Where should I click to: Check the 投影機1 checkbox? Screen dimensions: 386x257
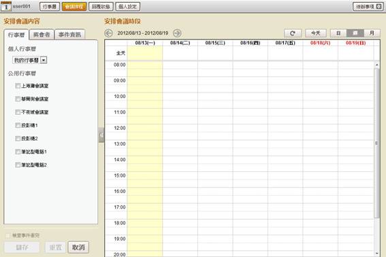[18, 125]
